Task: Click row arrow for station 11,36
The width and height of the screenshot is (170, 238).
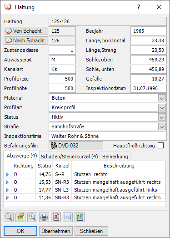Action: click(7, 197)
